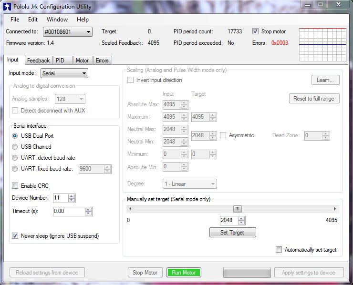Adjust the Timeout stepper arrows

pos(88,212)
